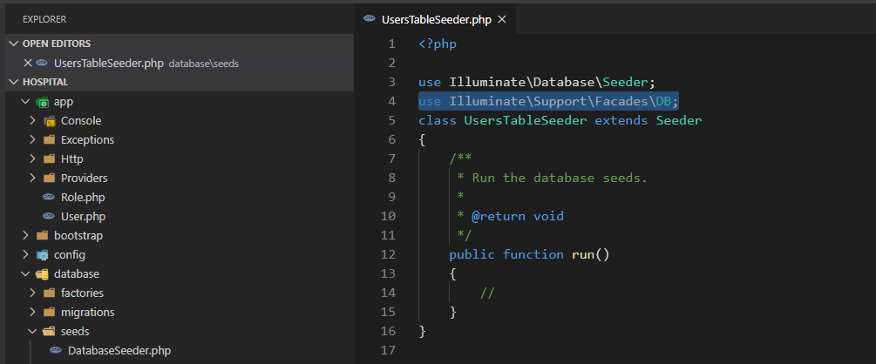
Task: Open User.php from the explorer
Action: click(83, 217)
